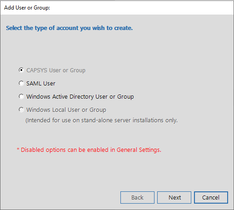Click "installations only." in the gray parenthetical note

pos(155,120)
